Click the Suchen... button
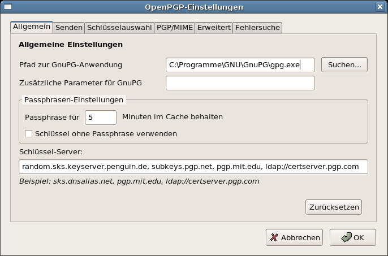 344,65
